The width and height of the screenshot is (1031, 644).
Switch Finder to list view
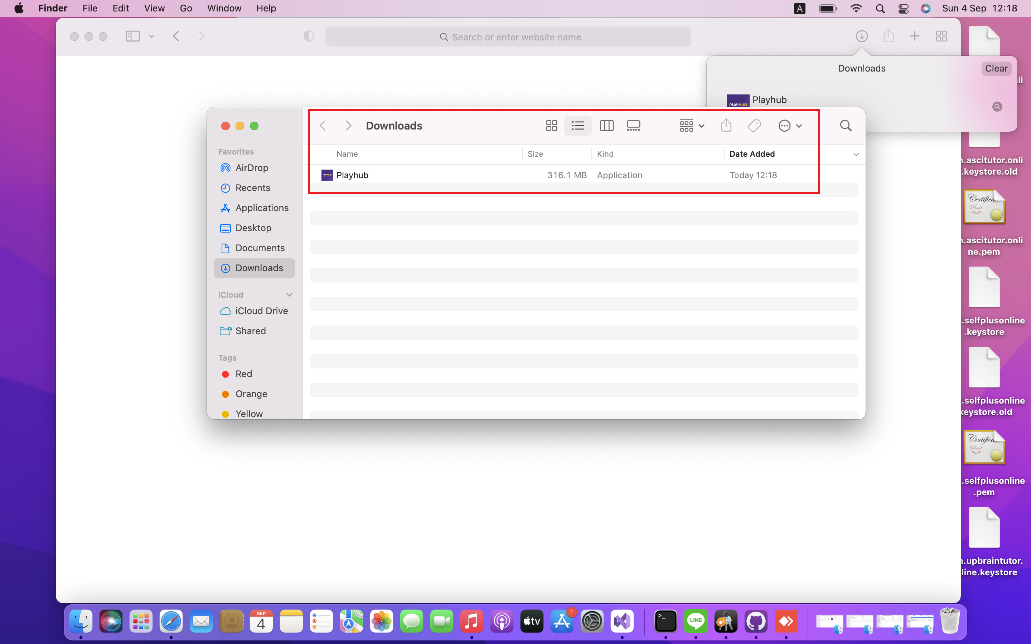coord(578,126)
